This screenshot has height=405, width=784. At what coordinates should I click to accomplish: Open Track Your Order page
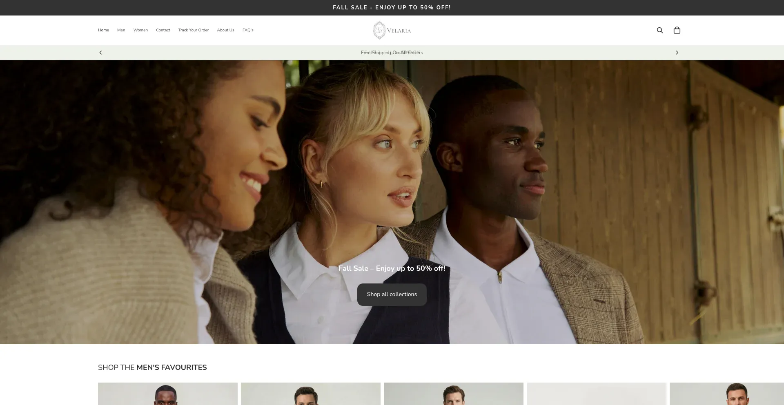[194, 30]
